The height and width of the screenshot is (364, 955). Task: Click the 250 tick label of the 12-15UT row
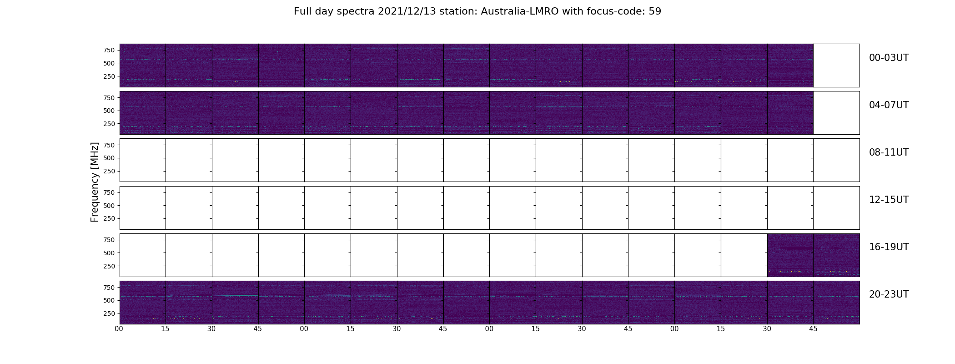pos(109,218)
